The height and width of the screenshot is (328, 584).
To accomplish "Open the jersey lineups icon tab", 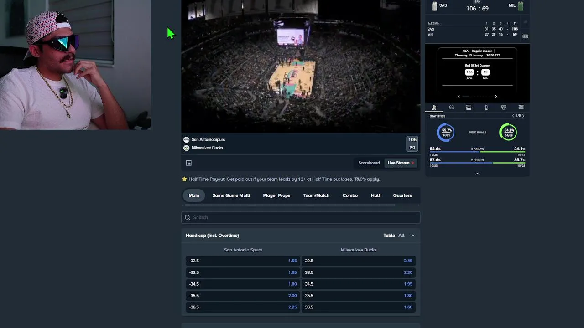I will (504, 108).
